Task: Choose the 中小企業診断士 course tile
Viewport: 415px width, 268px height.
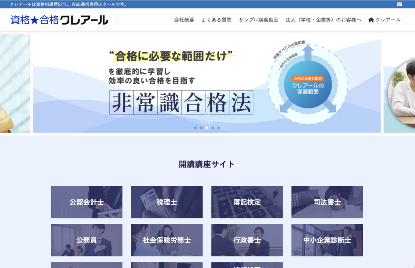Action: click(x=327, y=240)
